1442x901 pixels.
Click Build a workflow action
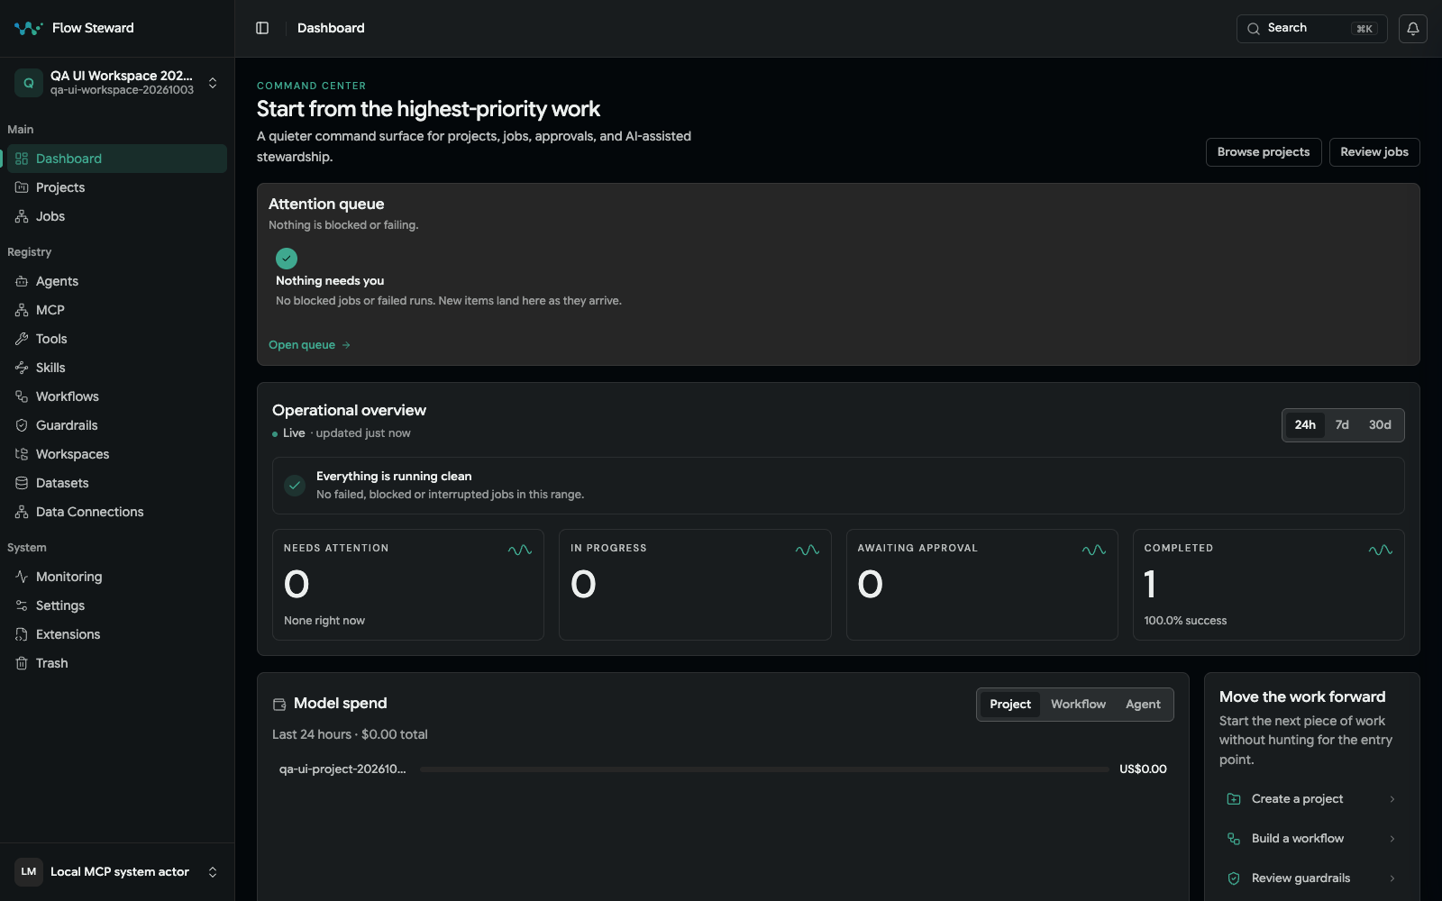click(1312, 839)
